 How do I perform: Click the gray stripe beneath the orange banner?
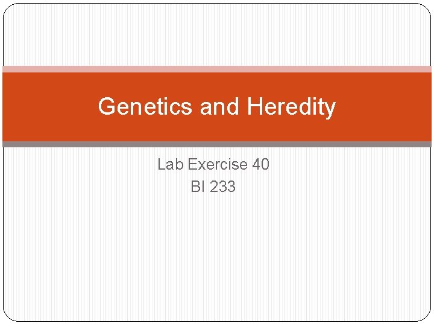(217, 144)
